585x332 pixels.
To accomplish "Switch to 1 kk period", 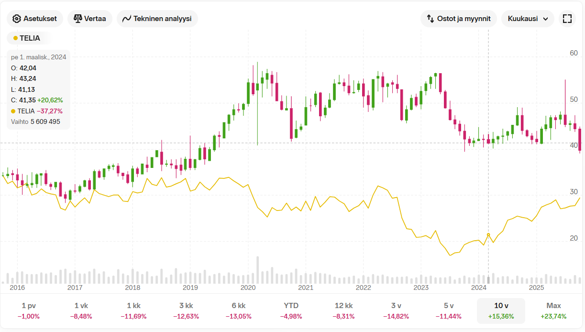I will (x=133, y=310).
